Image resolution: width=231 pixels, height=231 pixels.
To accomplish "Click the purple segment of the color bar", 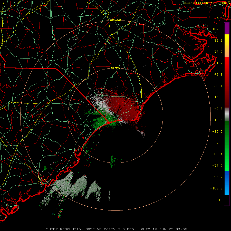I will point(227,28).
